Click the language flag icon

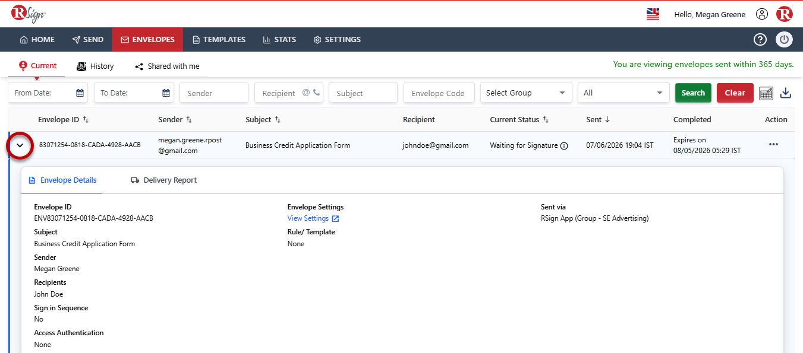(653, 14)
